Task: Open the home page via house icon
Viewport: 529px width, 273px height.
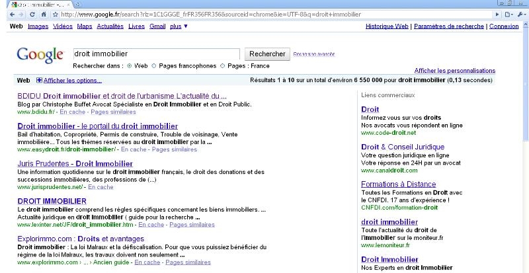Action: [x=44, y=15]
